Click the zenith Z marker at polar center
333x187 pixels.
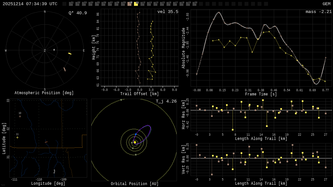click(x=45, y=51)
